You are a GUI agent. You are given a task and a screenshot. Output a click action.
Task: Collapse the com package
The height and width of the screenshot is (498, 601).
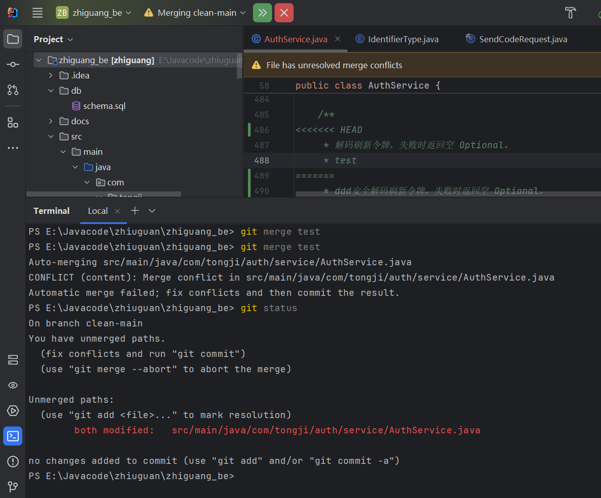87,182
